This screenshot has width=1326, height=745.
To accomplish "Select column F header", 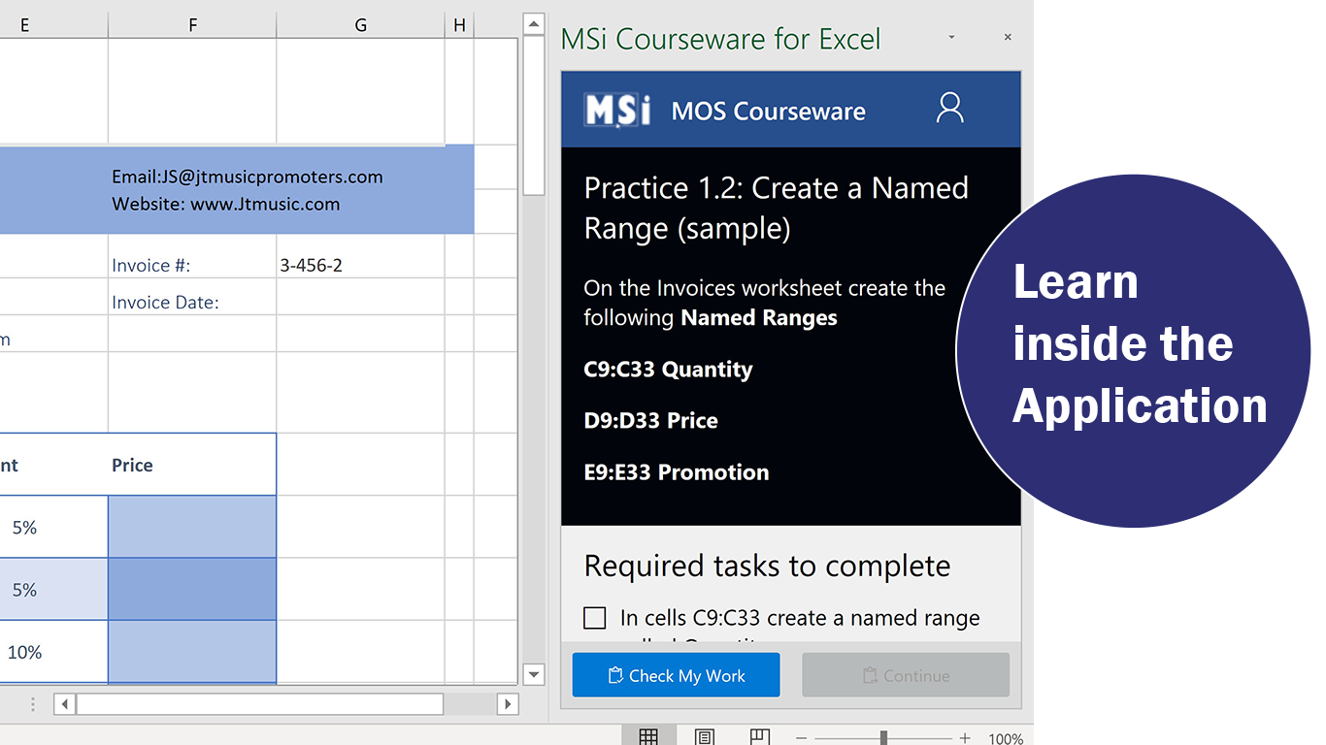I will 192,25.
